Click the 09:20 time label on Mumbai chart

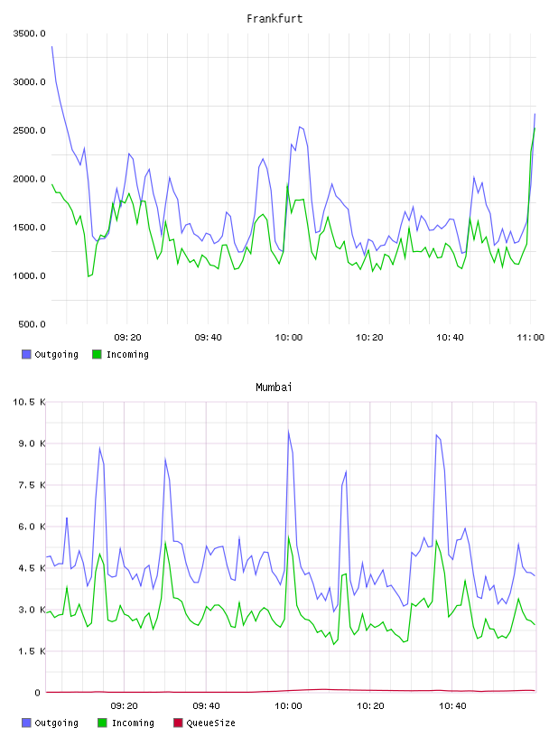point(124,706)
